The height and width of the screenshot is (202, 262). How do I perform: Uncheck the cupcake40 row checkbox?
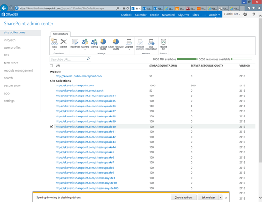pyautogui.click(x=51, y=126)
